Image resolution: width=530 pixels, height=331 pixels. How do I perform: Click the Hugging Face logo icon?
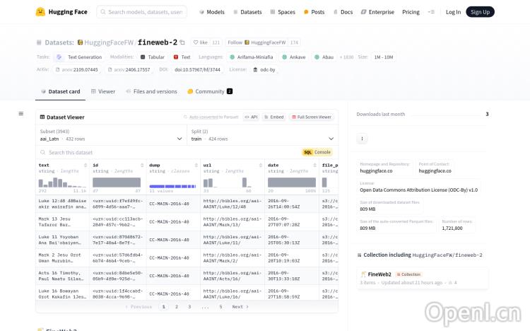(40, 12)
